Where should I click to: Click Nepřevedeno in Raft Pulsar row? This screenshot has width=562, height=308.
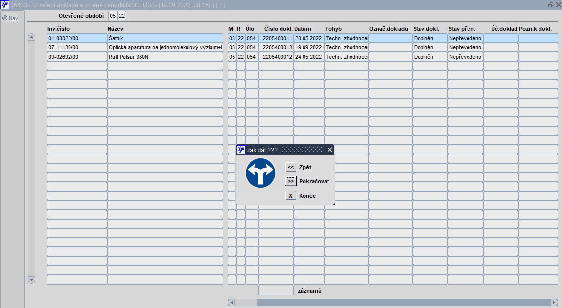(465, 57)
